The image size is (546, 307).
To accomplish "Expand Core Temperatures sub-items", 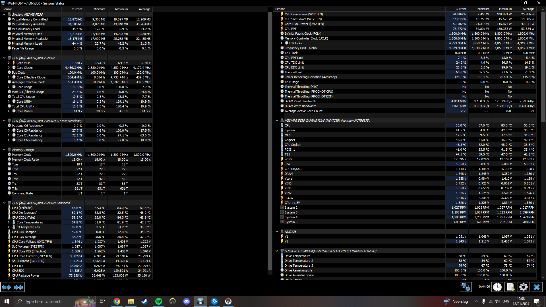I will (x=9, y=222).
